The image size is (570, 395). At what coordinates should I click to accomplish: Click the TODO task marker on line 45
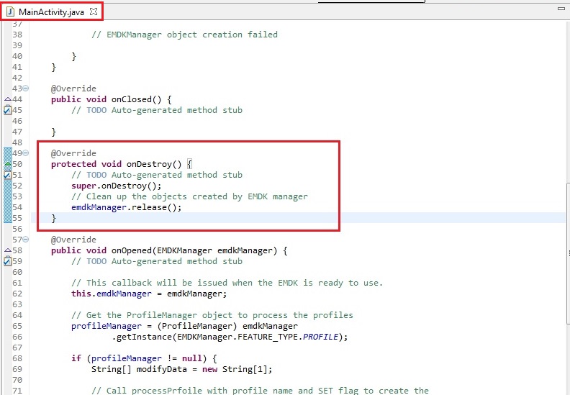[x=7, y=110]
